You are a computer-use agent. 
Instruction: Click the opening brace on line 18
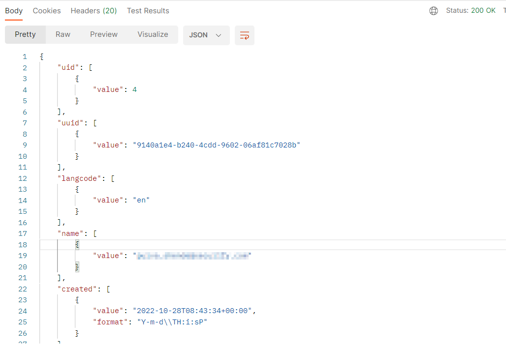tap(77, 245)
